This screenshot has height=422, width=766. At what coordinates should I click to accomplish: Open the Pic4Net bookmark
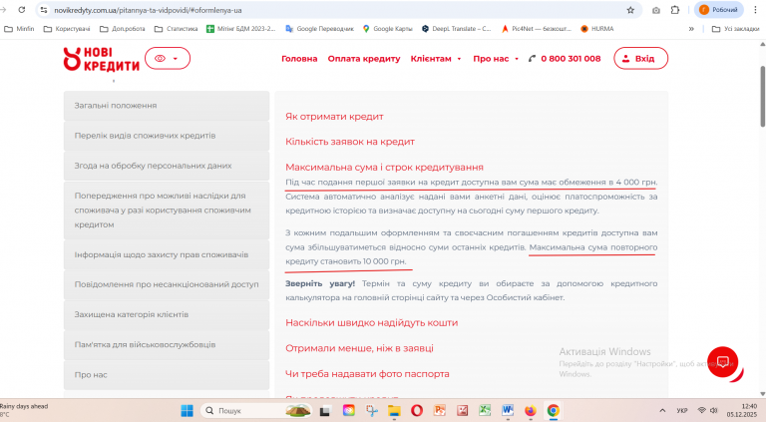tap(537, 29)
